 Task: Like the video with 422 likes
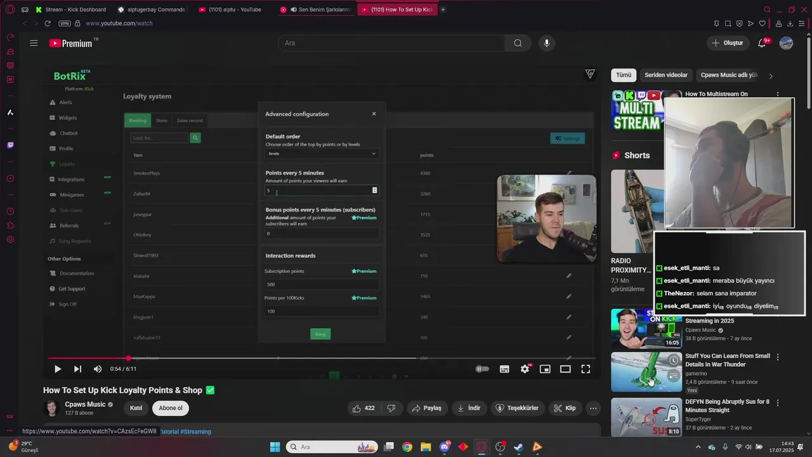(363, 408)
